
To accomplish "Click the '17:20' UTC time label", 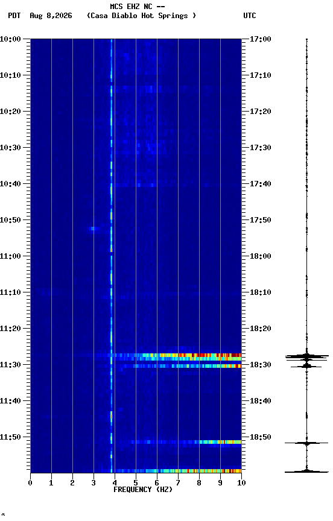I will [261, 112].
